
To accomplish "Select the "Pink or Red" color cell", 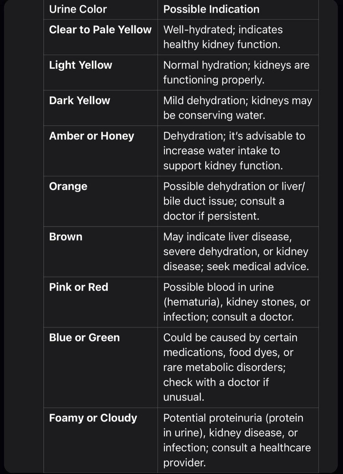I will click(x=78, y=287).
